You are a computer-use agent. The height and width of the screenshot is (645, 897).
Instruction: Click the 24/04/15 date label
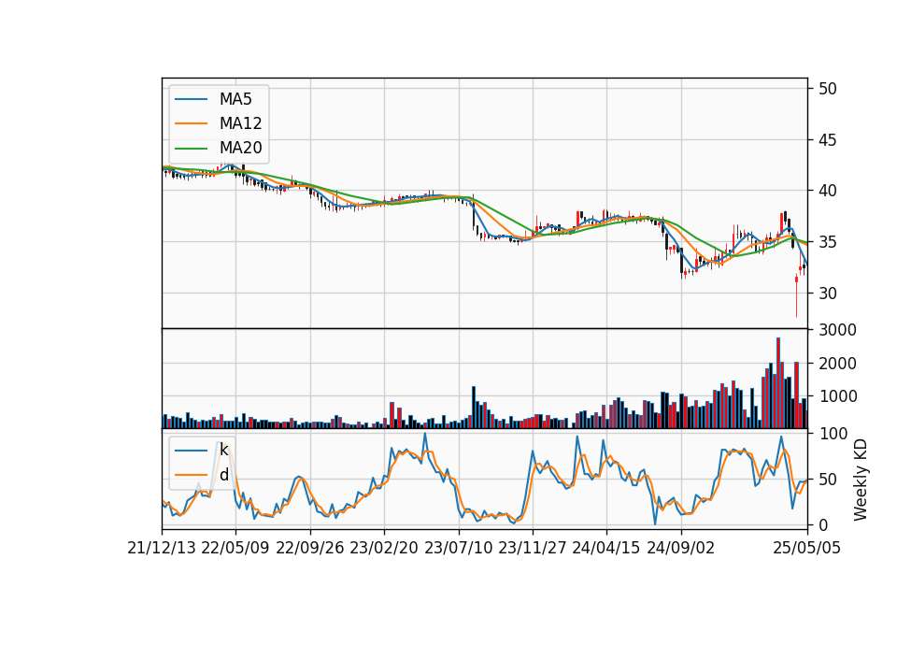coord(605,549)
